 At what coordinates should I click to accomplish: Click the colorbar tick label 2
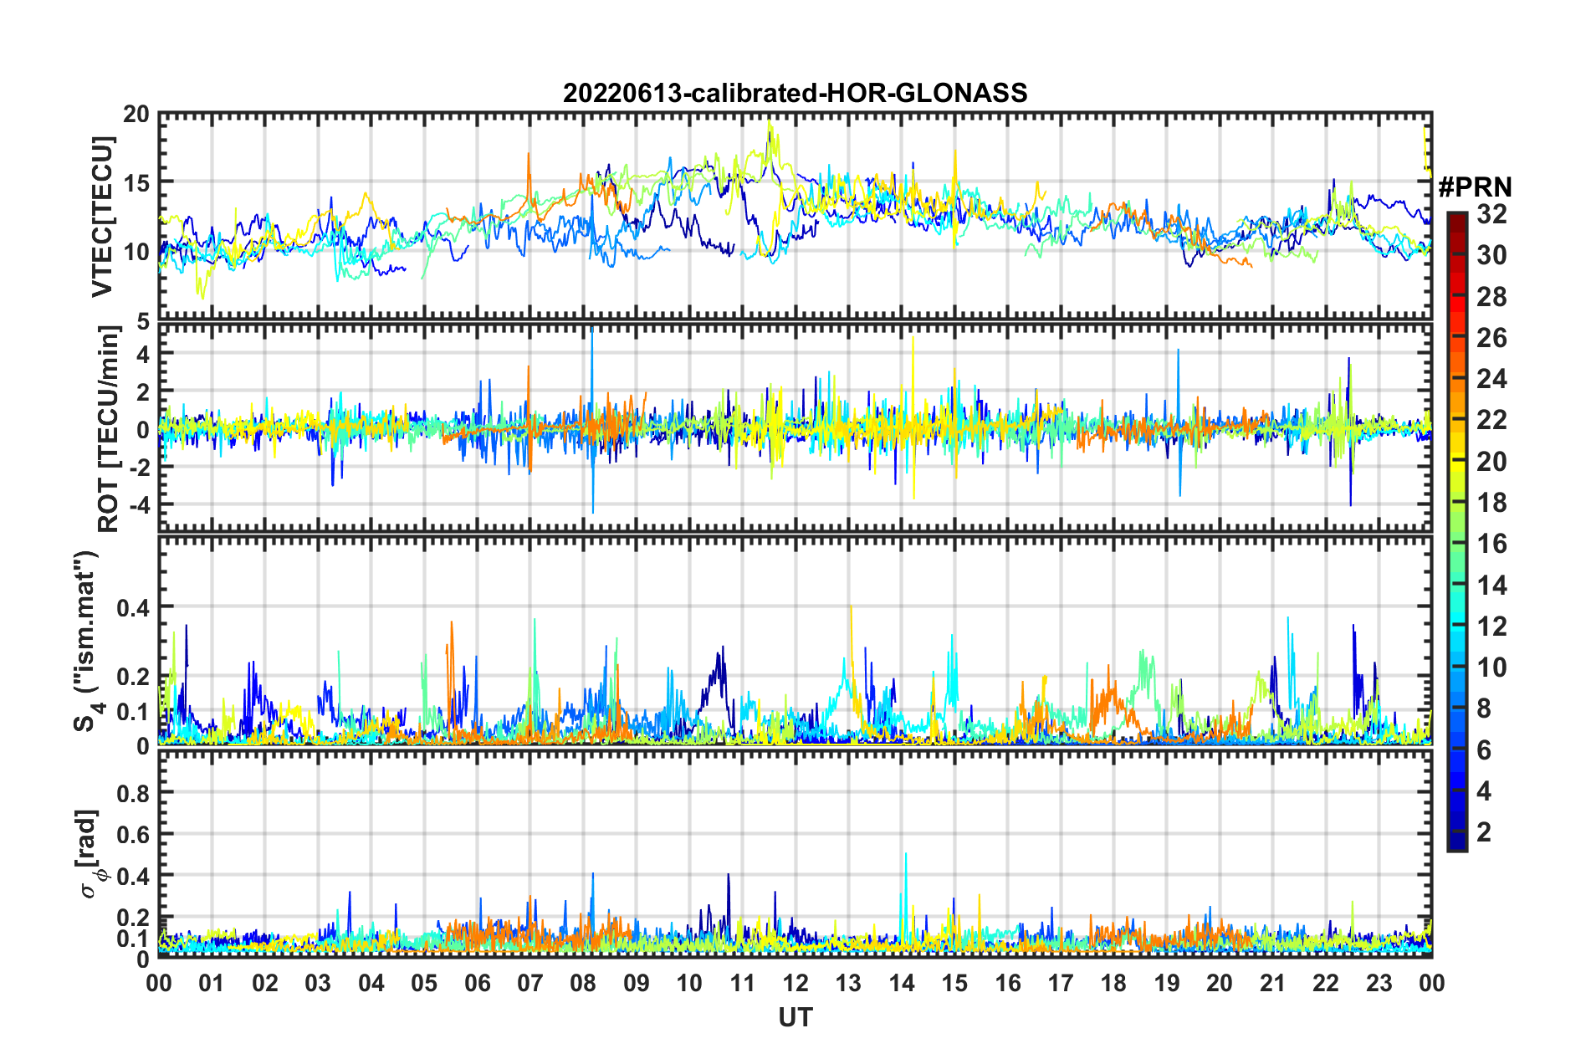coord(1485,831)
